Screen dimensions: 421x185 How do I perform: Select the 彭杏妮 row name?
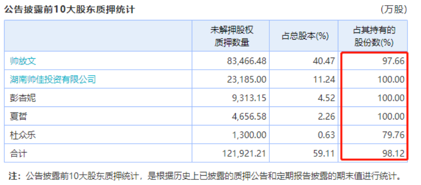(x=23, y=98)
